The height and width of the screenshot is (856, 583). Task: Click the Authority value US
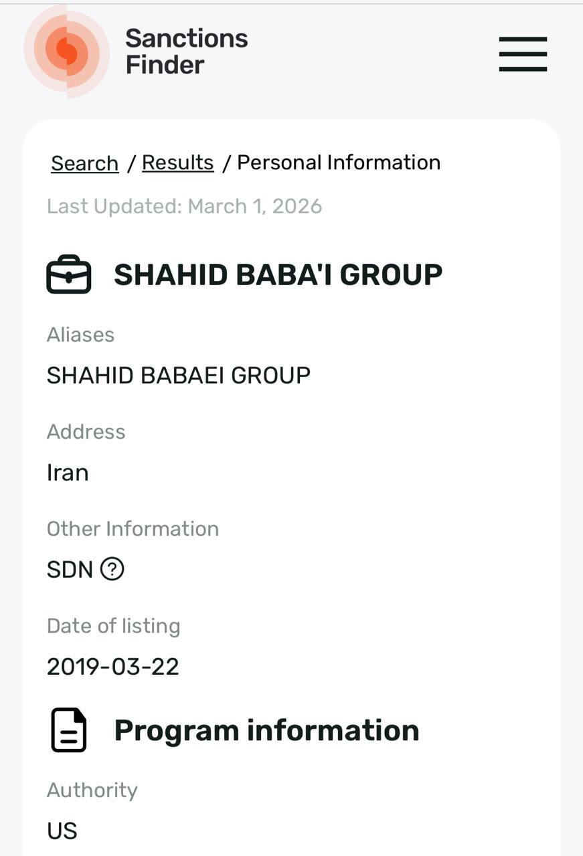point(62,831)
